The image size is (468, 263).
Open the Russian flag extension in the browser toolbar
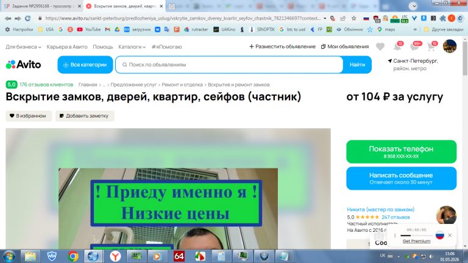click(366, 18)
